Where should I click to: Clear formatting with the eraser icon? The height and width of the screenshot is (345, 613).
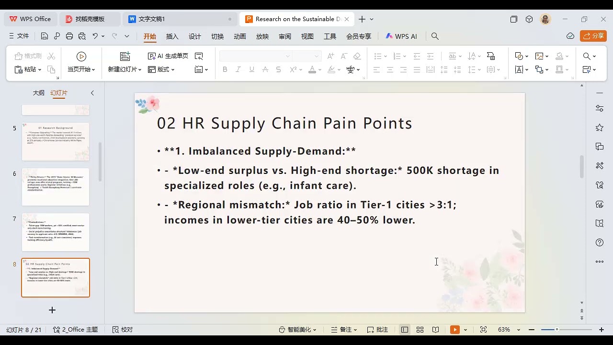[x=357, y=56]
